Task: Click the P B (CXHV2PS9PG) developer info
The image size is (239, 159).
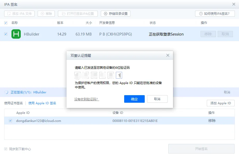Action: click(116, 34)
